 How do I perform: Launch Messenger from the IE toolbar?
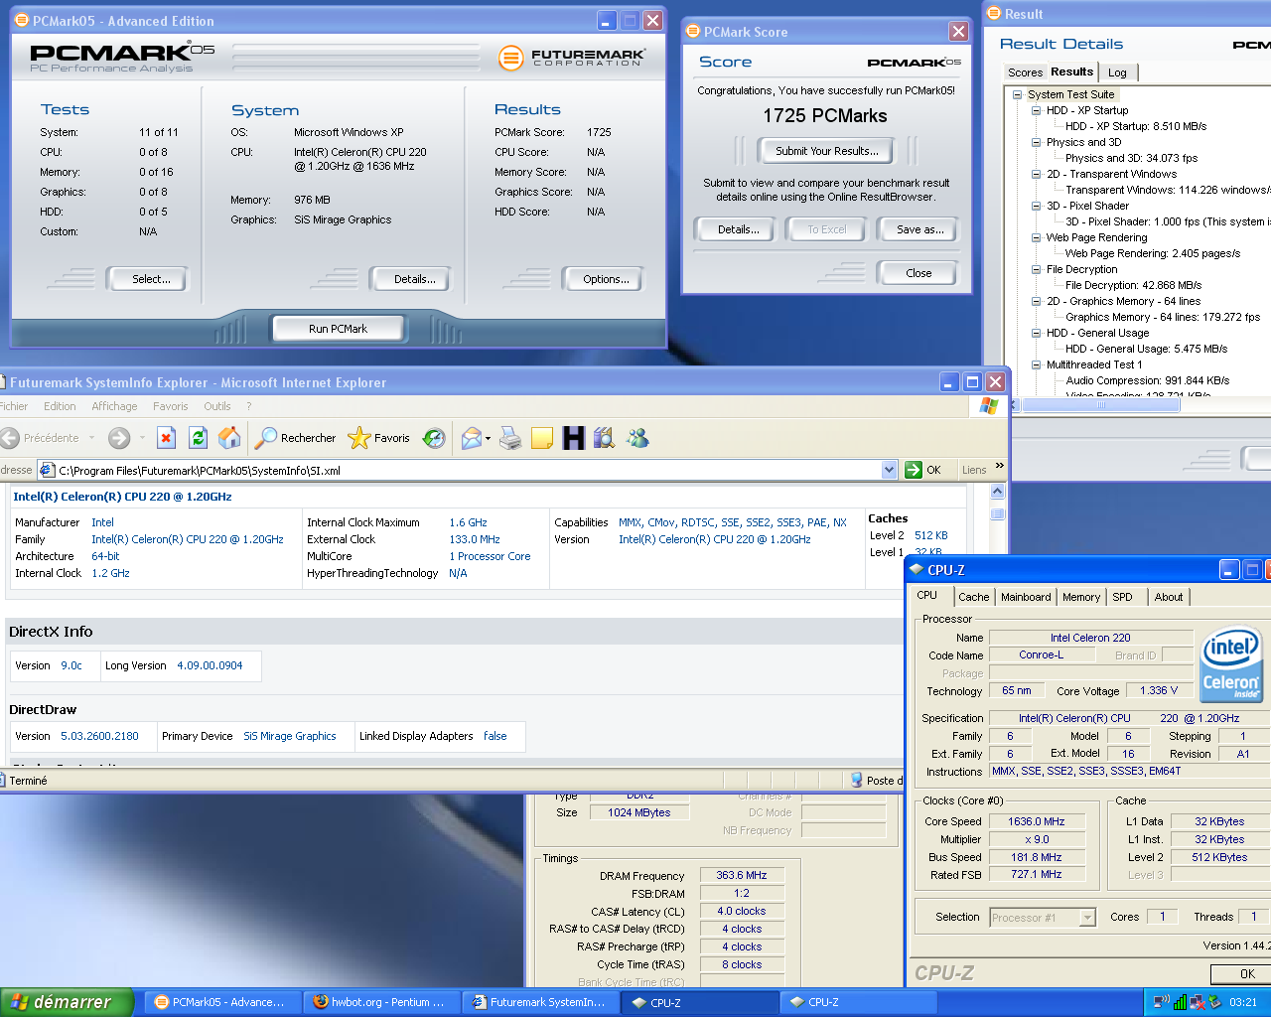click(x=637, y=438)
